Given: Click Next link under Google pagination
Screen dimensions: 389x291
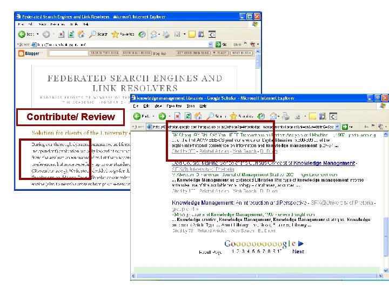Looking at the screenshot, I should 298,252.
